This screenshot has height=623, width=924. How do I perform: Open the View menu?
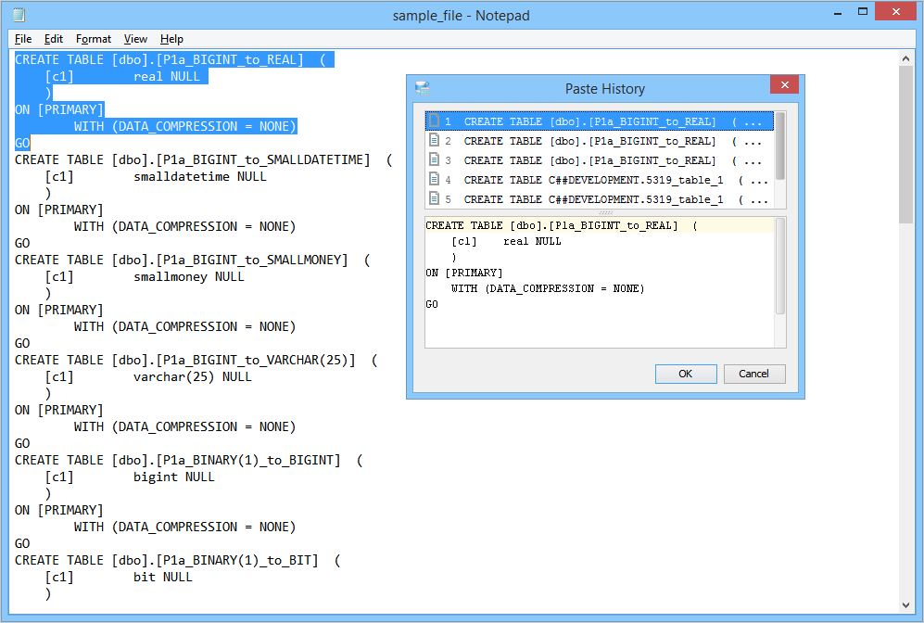(135, 39)
